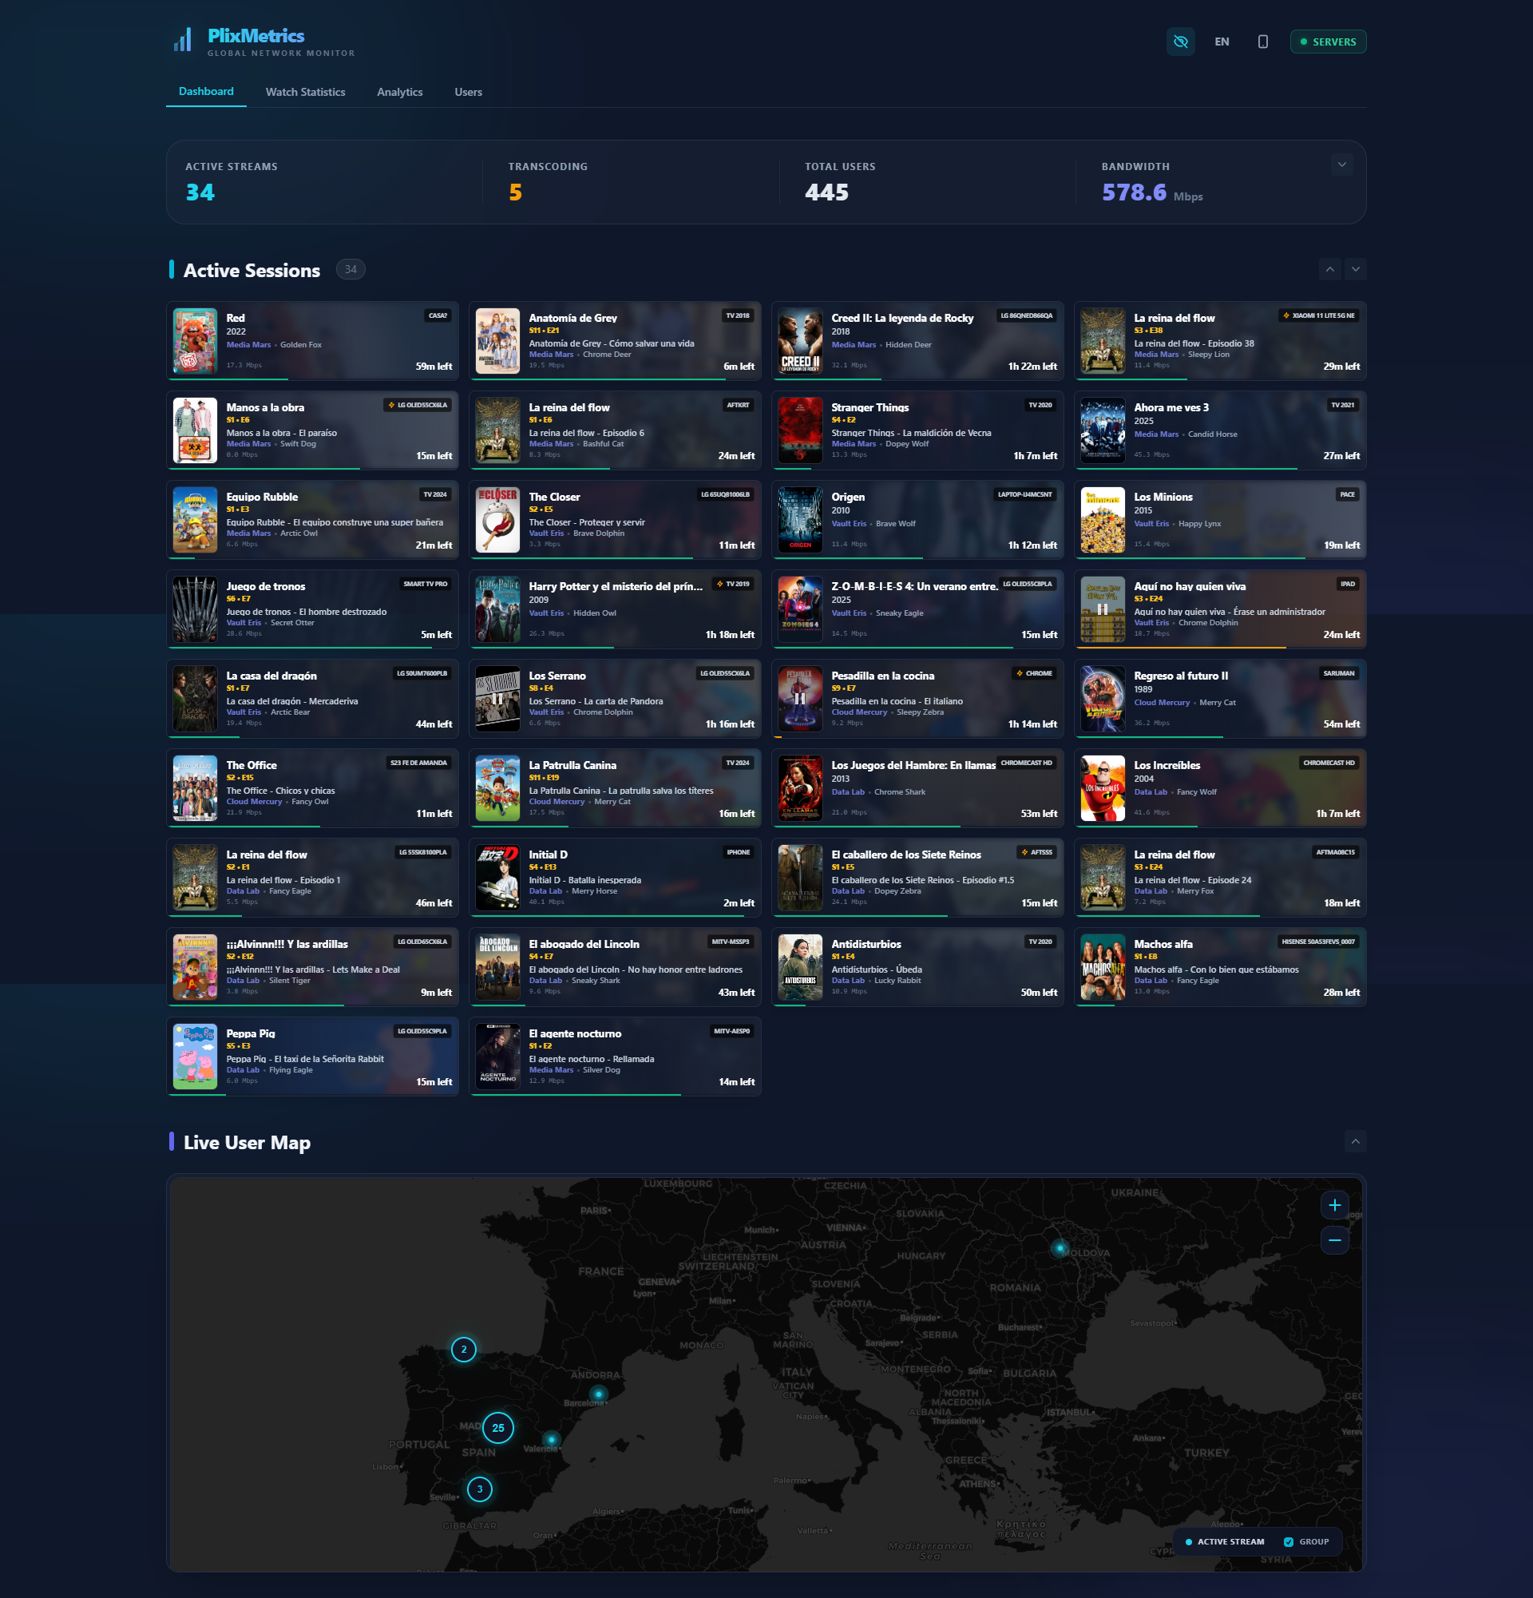
Task: Open the Users tab
Action: point(469,92)
